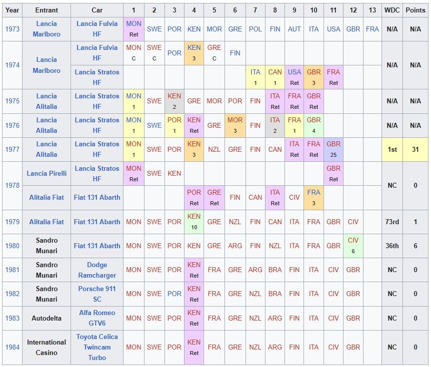Viewport: 431px width, 367px height.
Task: Open Toyota Celica Twincam Turbo link
Action: click(x=97, y=347)
